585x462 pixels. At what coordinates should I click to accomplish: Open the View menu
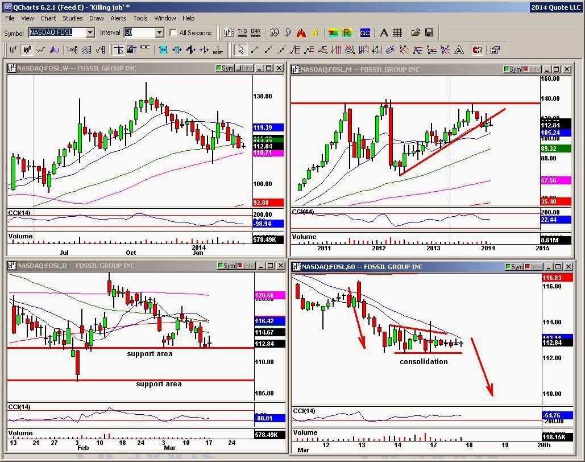(x=27, y=18)
